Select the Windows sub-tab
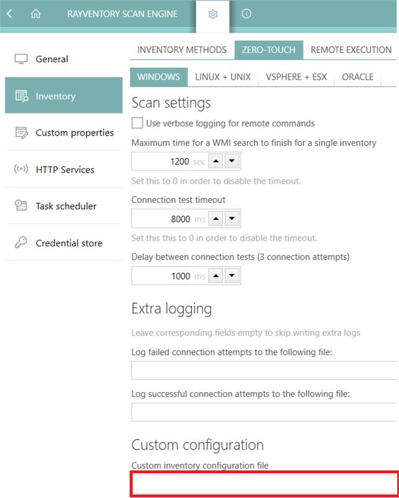399x498 pixels. coord(158,77)
